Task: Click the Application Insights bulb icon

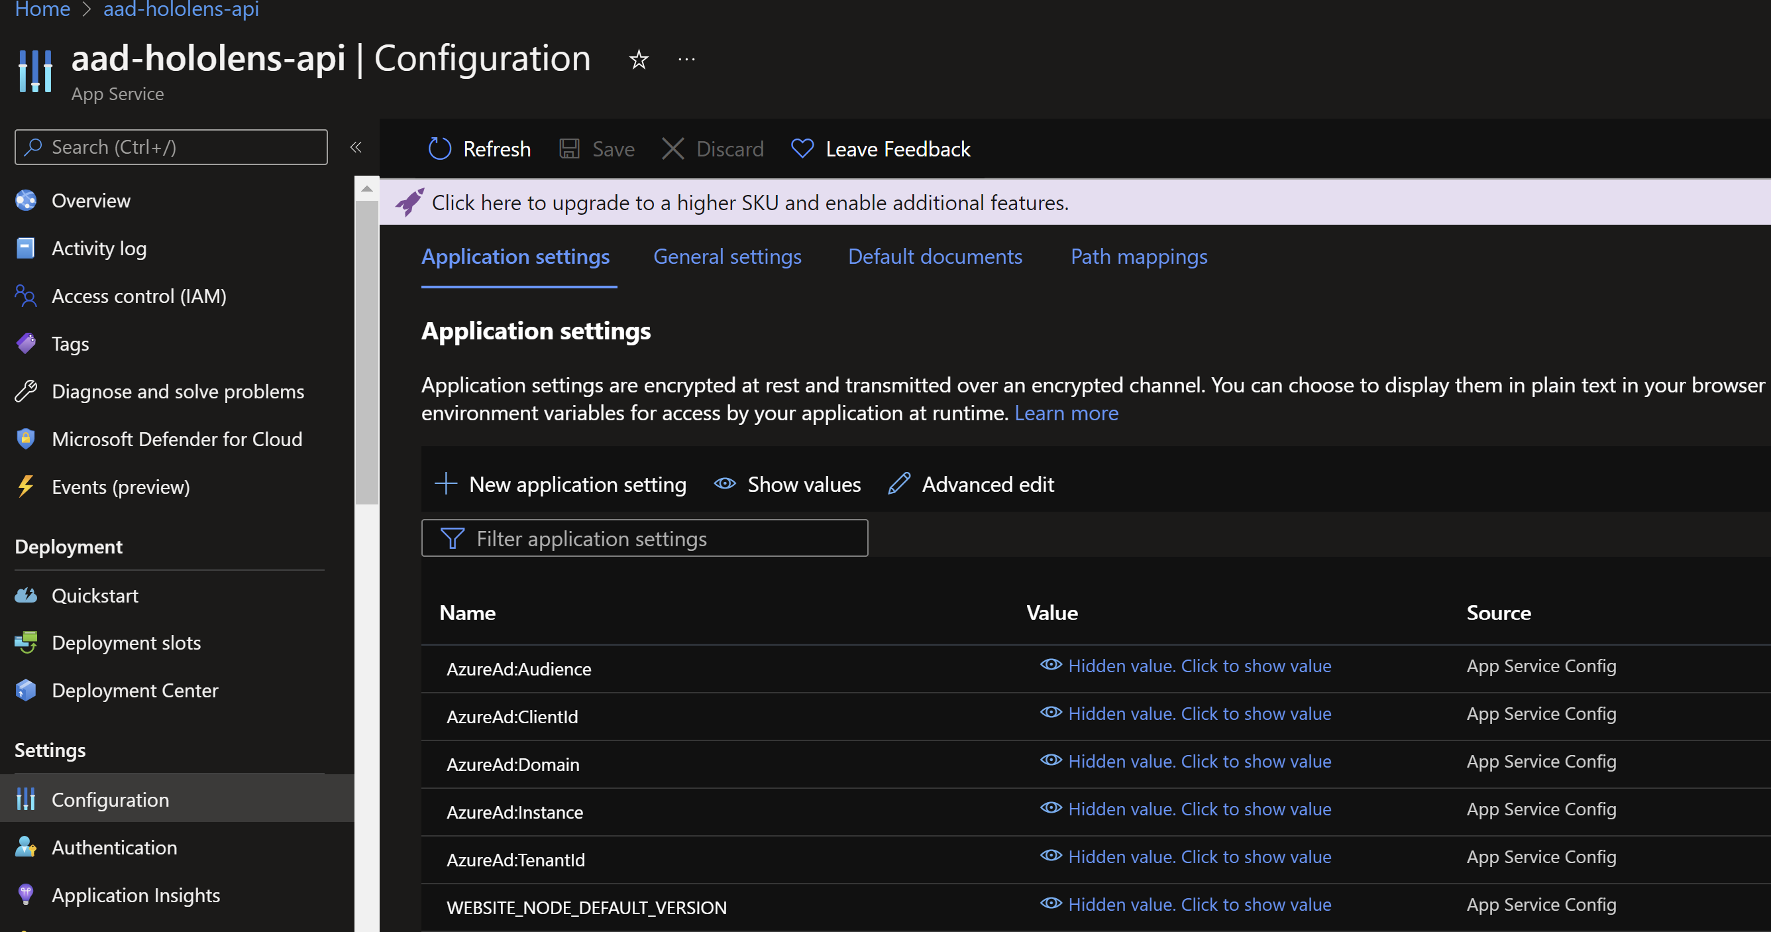Action: (x=25, y=895)
